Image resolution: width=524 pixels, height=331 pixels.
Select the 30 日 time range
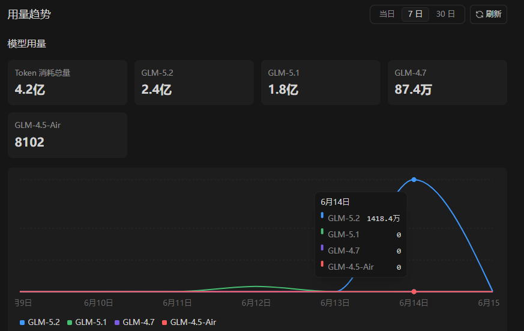(445, 14)
